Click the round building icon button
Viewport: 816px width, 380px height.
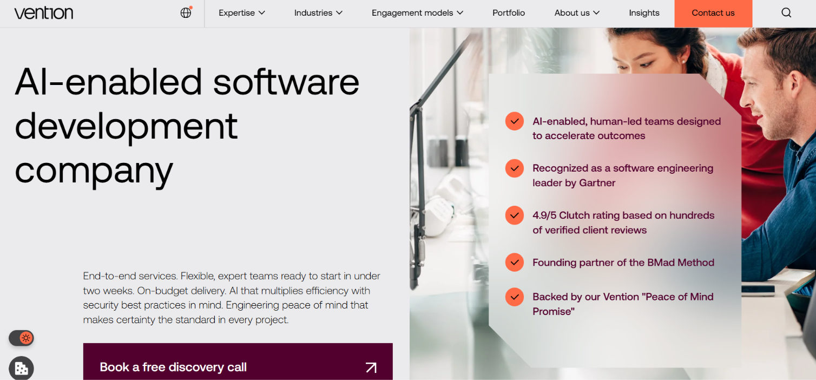tap(21, 368)
